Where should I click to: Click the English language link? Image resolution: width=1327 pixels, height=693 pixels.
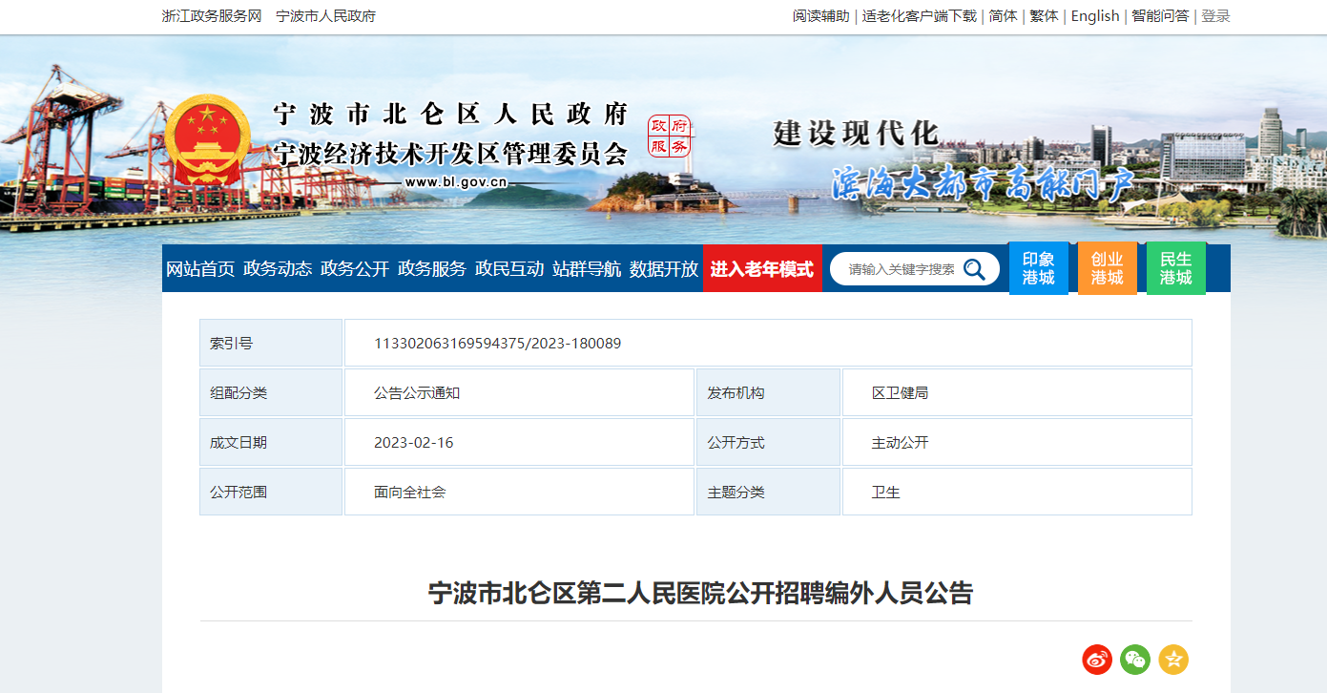(x=1094, y=16)
